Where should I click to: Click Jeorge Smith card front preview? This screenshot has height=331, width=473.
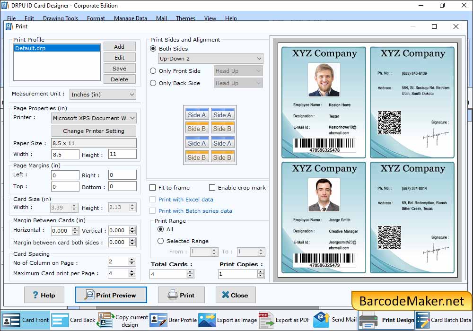click(324, 218)
